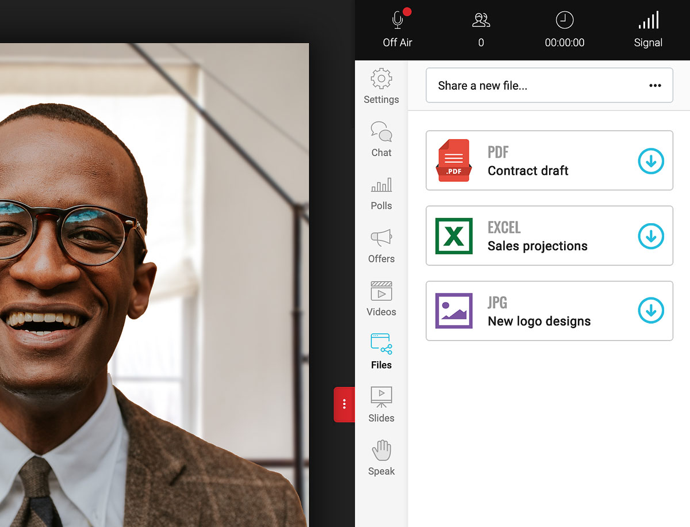Download the New logo designs JPG

click(651, 311)
